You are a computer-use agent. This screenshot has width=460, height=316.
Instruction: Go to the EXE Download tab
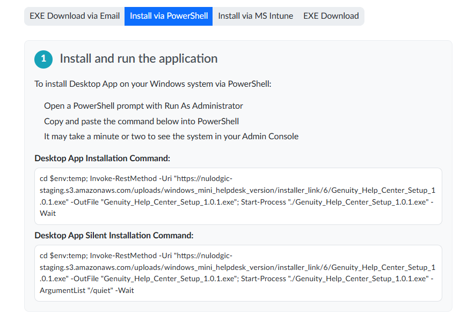(x=331, y=16)
